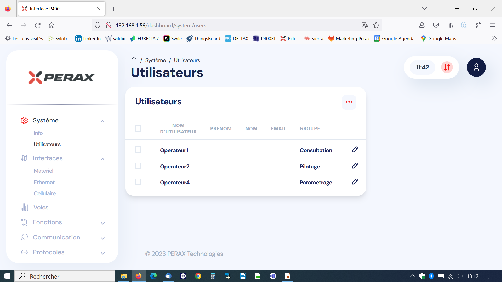
Task: Click the Communication speech-bubble icon
Action: click(24, 237)
